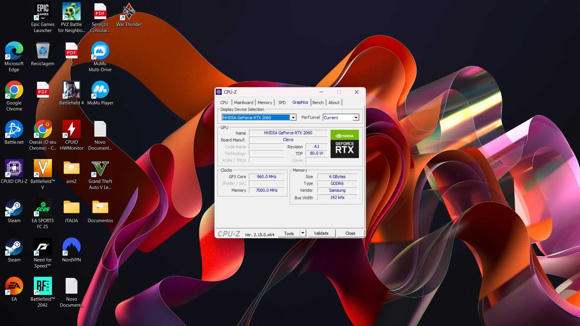Open Tools dropdown arrow in CPU-Z
Image resolution: width=580 pixels, height=326 pixels.
click(303, 233)
